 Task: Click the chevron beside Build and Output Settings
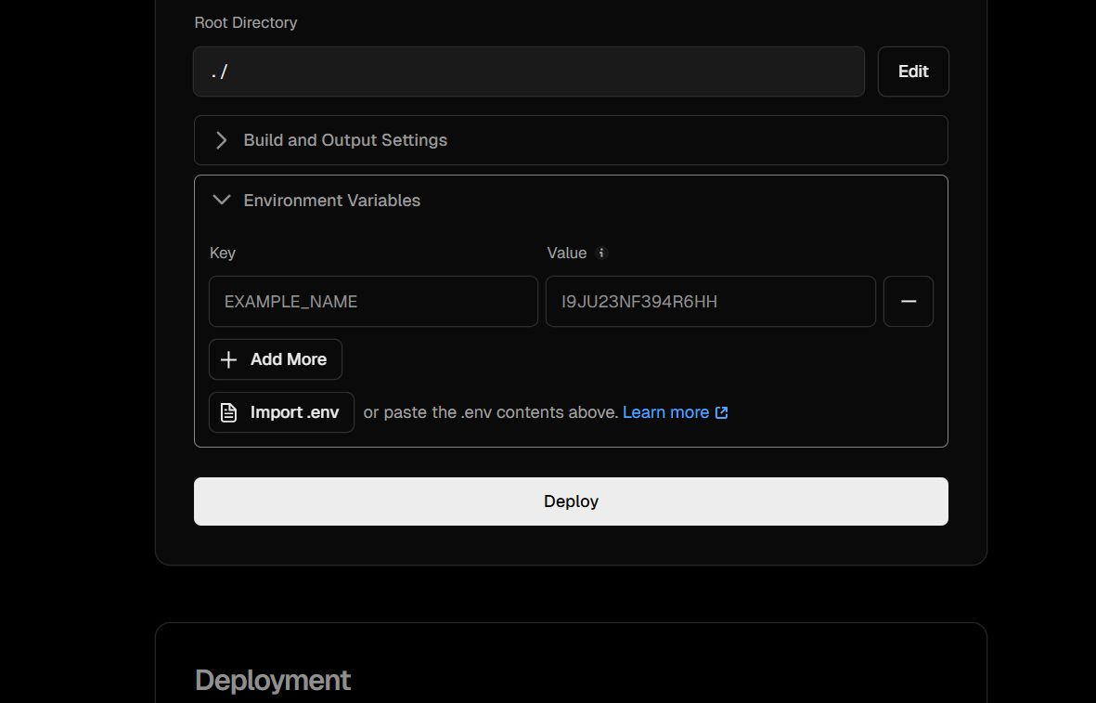pos(221,140)
